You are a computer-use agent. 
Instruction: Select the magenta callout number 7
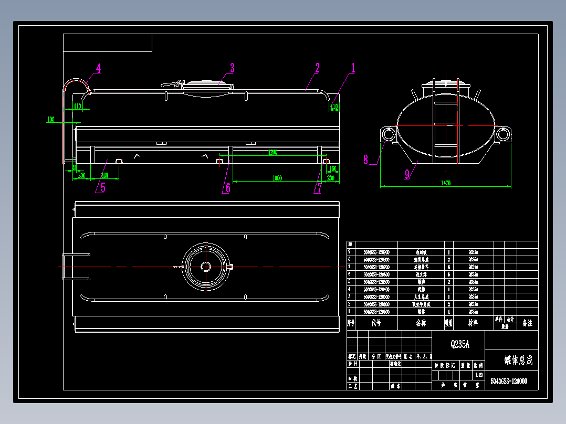(x=319, y=188)
